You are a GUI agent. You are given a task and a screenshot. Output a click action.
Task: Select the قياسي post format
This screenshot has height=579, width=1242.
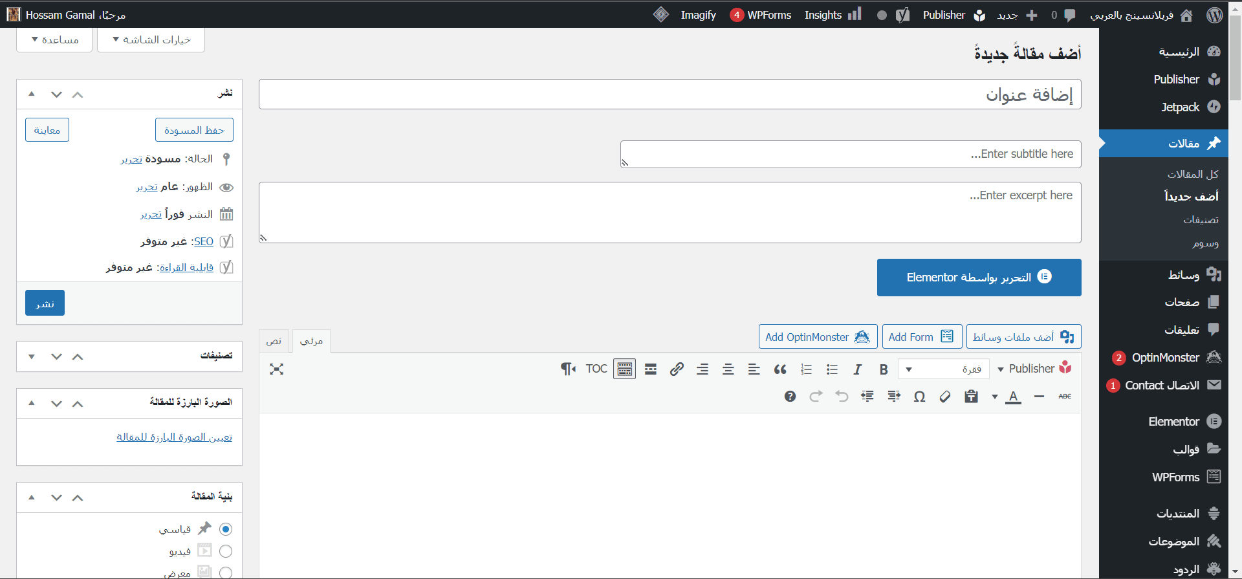point(226,529)
